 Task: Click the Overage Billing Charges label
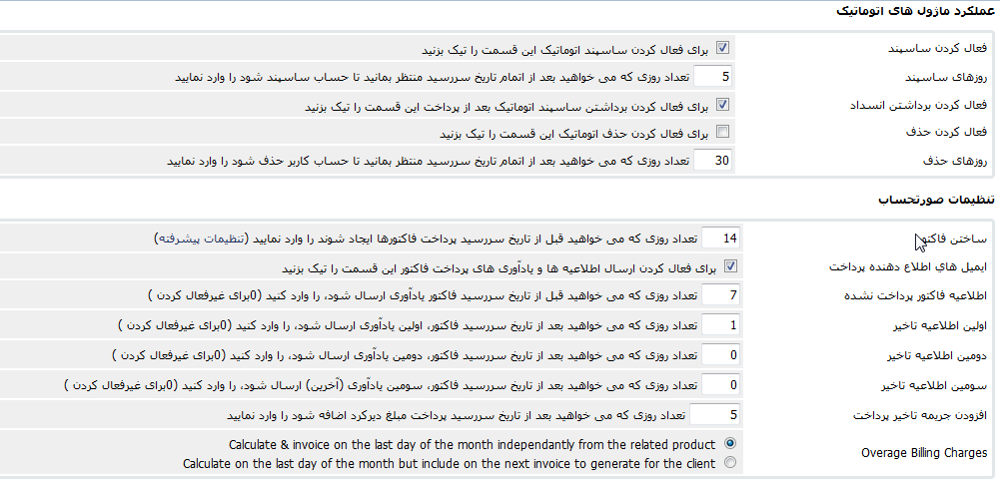(924, 453)
